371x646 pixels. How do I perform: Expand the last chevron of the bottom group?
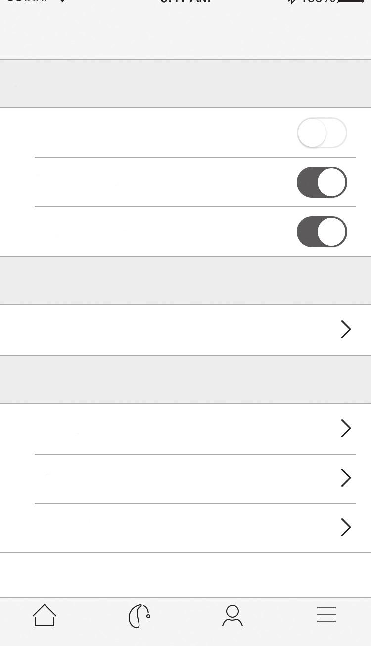click(x=346, y=527)
